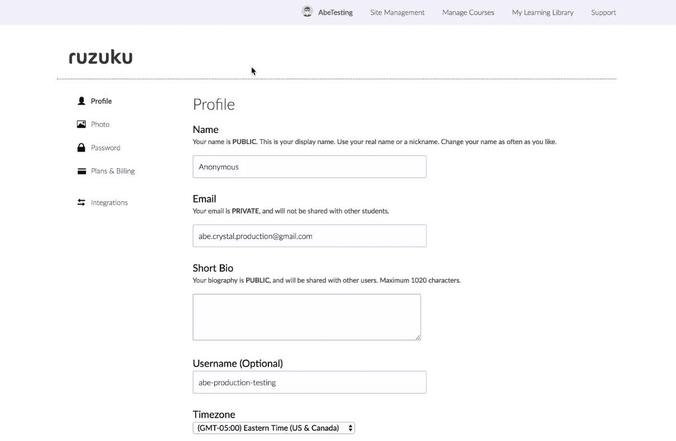Focus the Email address input field
Image resolution: width=676 pixels, height=441 pixels.
click(x=309, y=236)
